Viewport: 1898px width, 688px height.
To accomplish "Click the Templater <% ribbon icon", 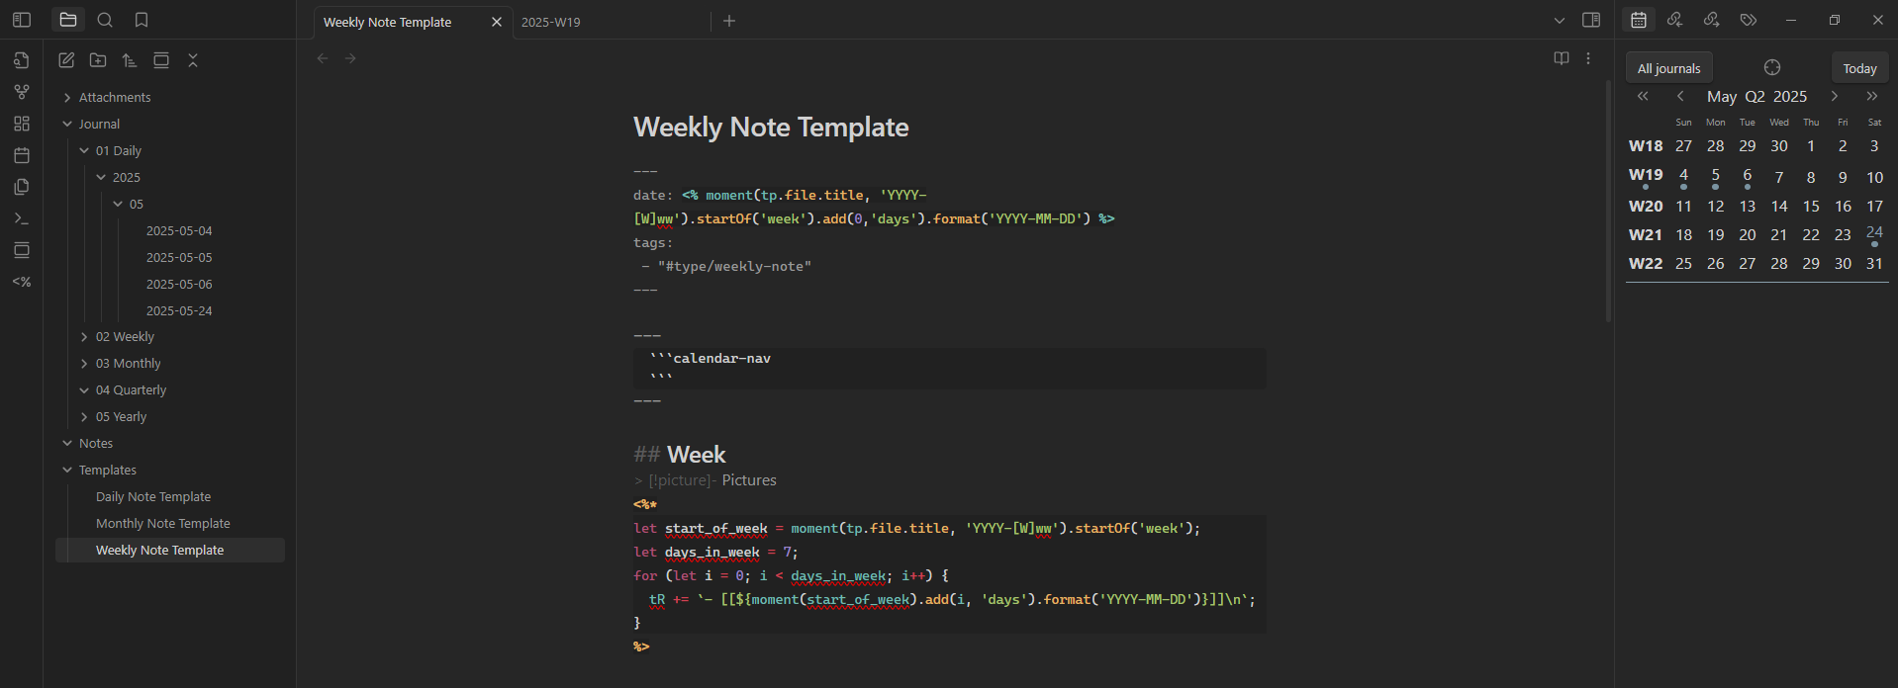I will (22, 282).
